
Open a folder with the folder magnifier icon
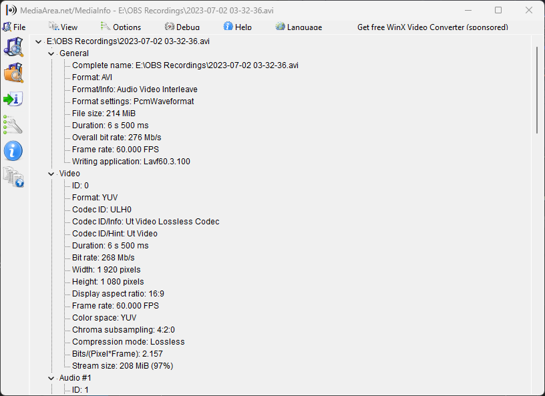point(13,73)
